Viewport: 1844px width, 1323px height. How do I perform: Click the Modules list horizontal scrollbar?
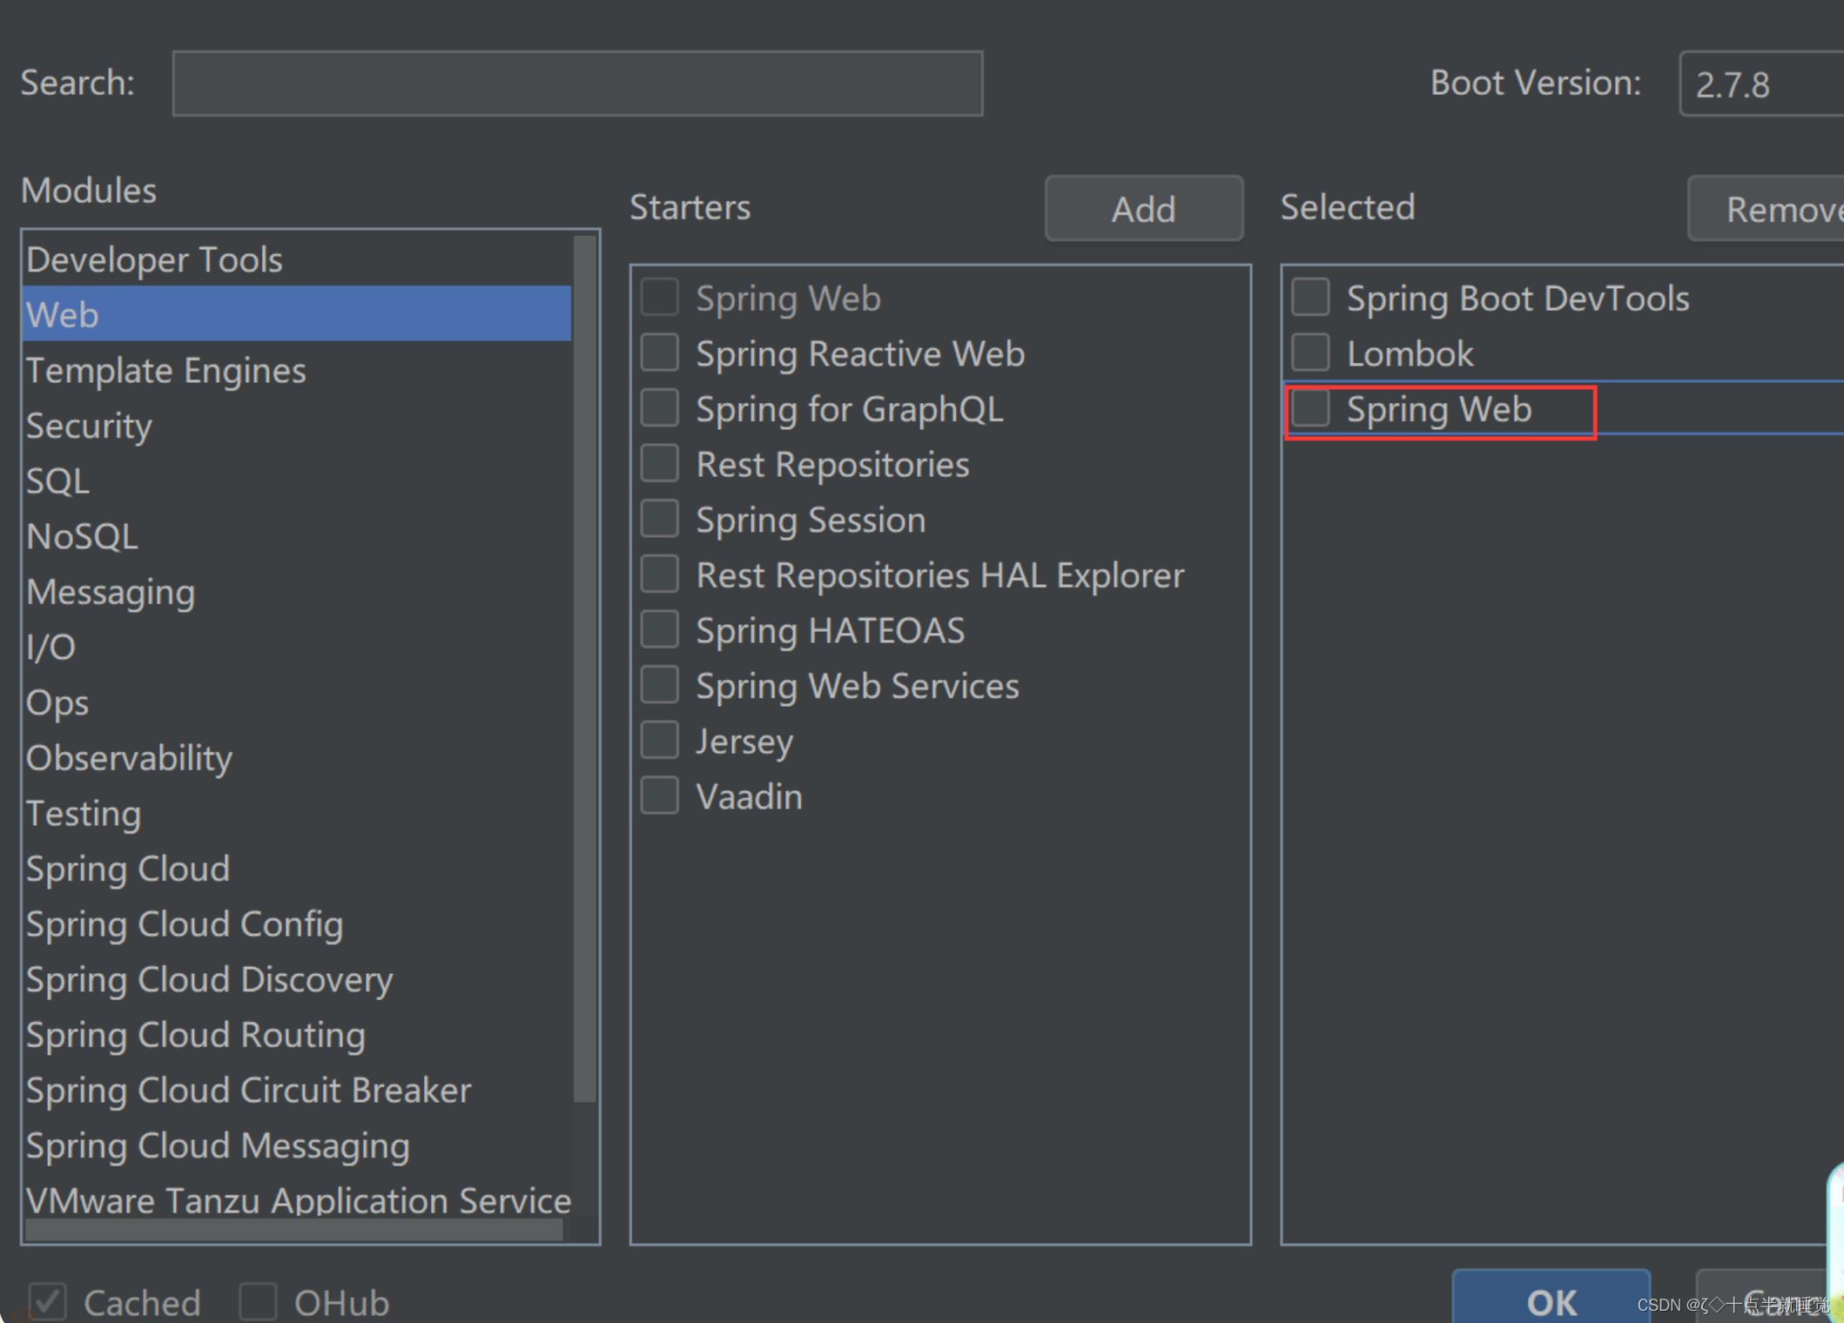pyautogui.click(x=294, y=1229)
